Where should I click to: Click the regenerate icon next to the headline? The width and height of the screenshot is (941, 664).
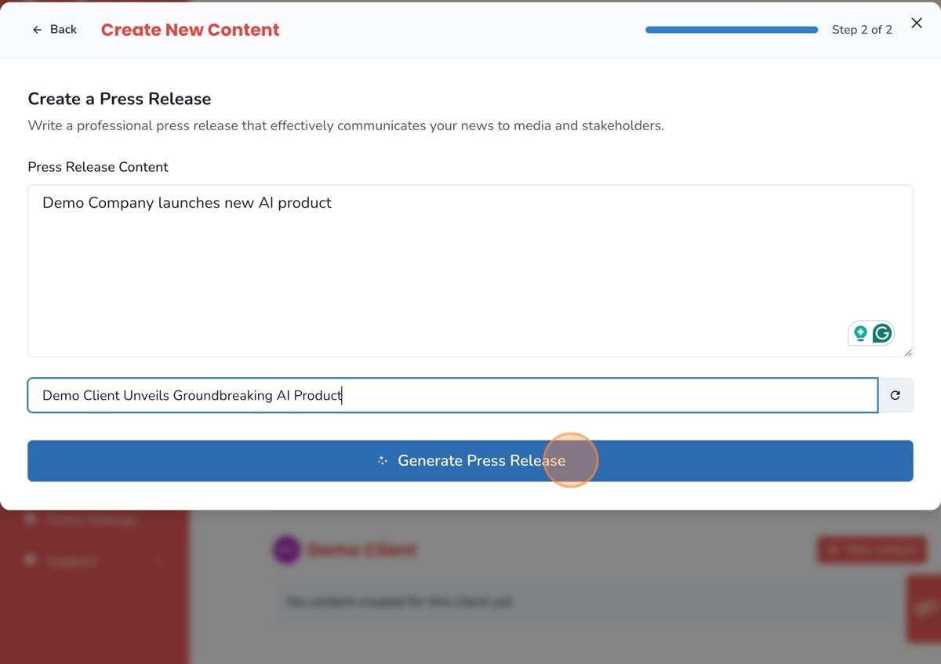coord(895,395)
